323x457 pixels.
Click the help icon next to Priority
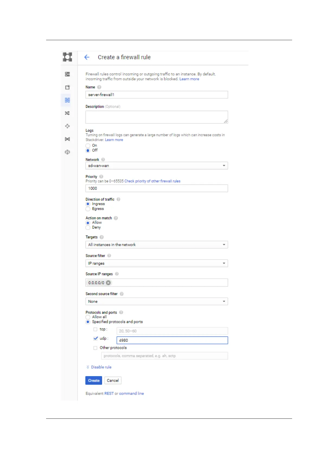101,176
